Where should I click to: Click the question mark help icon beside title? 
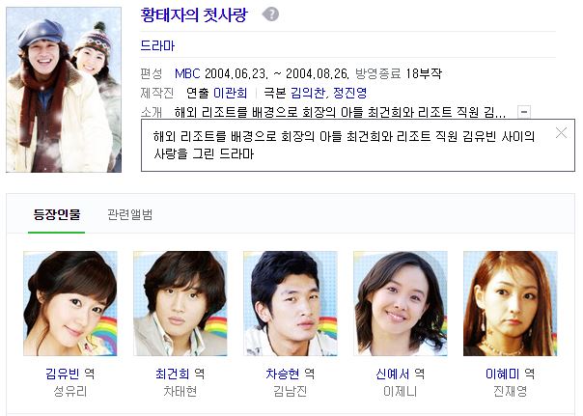[x=270, y=14]
